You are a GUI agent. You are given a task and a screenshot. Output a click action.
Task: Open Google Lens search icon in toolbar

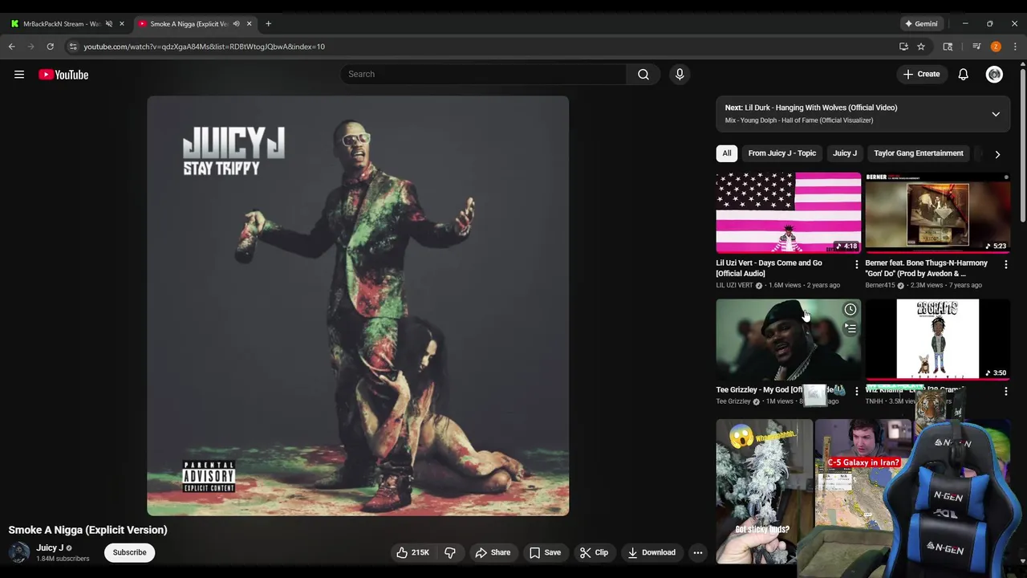click(x=948, y=47)
